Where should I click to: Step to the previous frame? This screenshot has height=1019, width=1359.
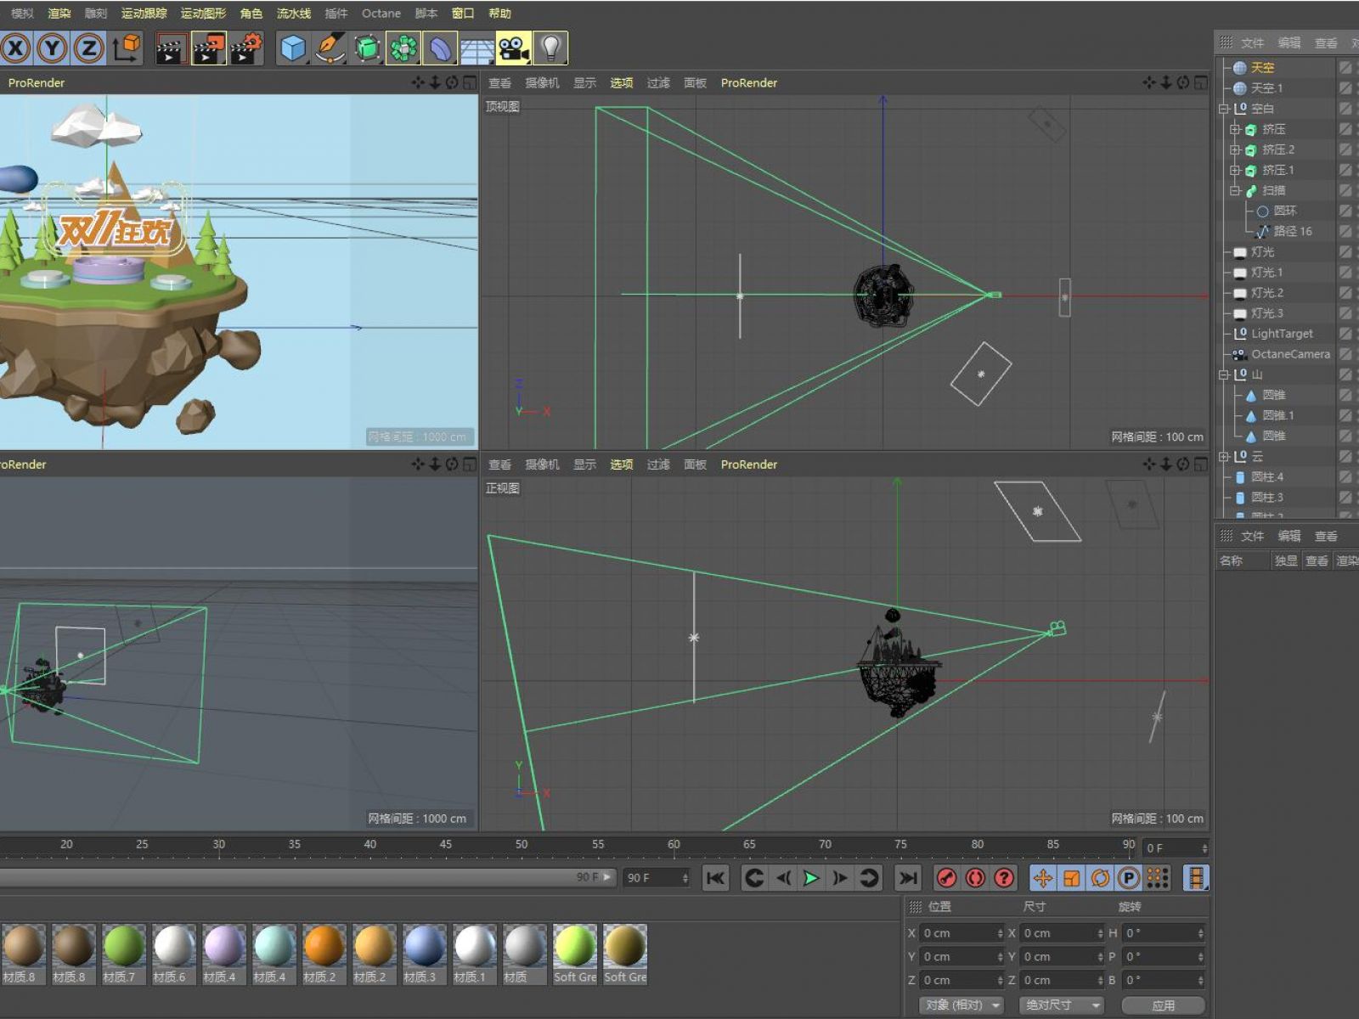coord(783,878)
